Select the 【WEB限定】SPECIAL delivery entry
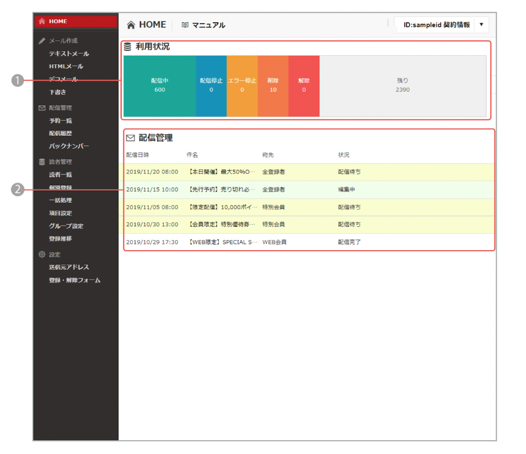This screenshot has width=526, height=454. pyautogui.click(x=223, y=242)
